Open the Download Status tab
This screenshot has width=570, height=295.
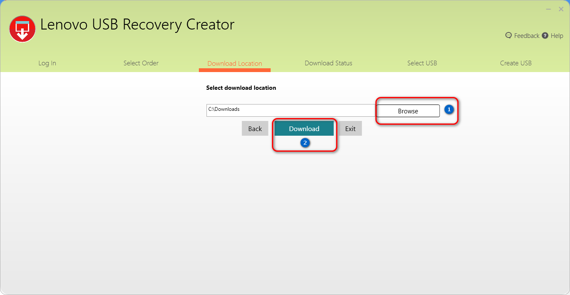point(328,63)
